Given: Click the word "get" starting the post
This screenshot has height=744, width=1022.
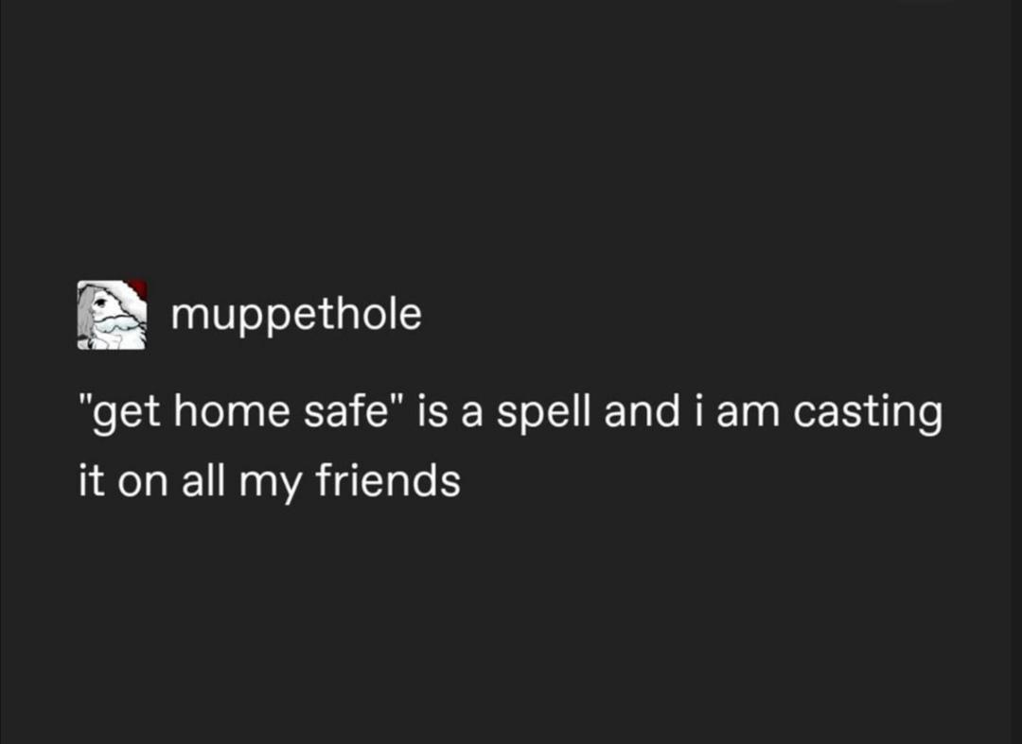Looking at the screenshot, I should (x=119, y=416).
